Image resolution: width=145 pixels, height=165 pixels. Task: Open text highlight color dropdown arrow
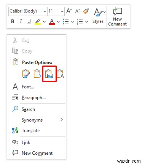[x=44, y=22]
